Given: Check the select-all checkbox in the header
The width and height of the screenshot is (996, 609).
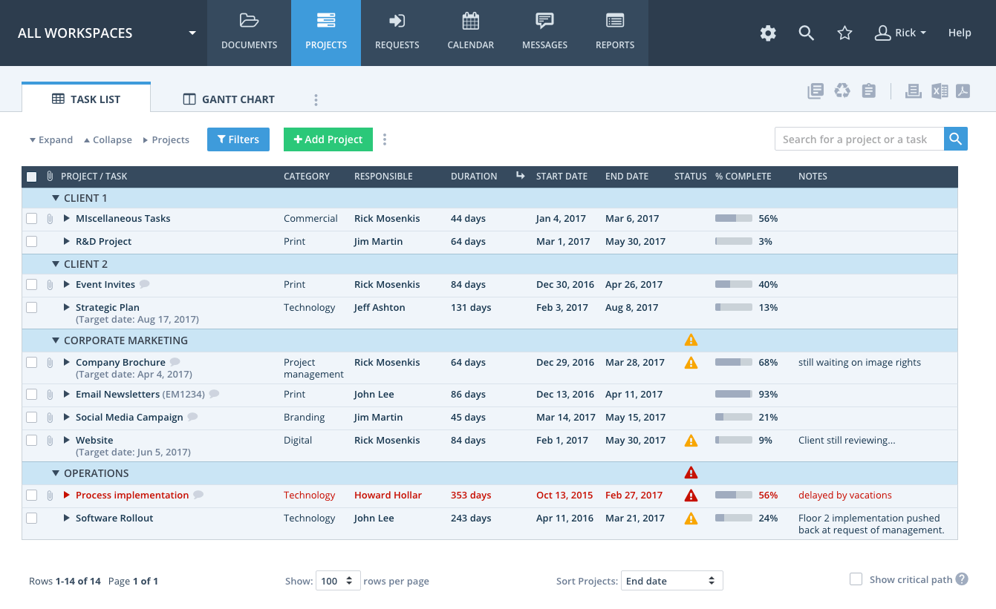Looking at the screenshot, I should (x=30, y=177).
